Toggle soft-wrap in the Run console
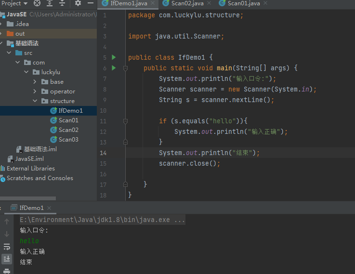Image resolution: width=355 pixels, height=274 pixels. click(7, 247)
